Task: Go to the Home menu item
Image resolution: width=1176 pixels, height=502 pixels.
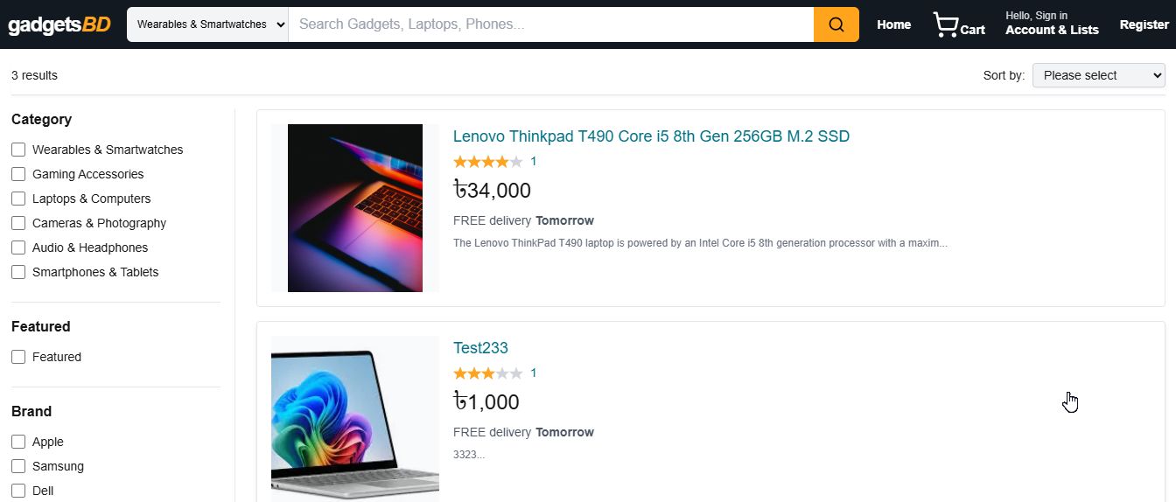Action: coord(894,24)
